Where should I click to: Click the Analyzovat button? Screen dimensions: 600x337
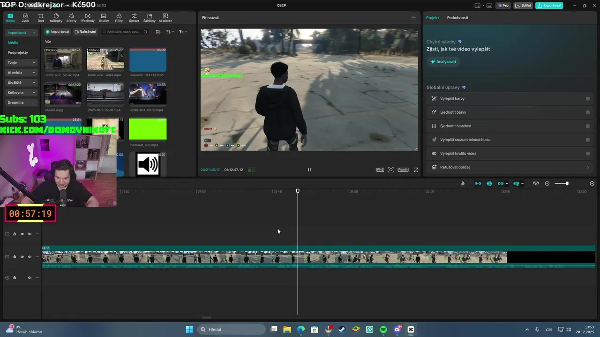pos(443,62)
